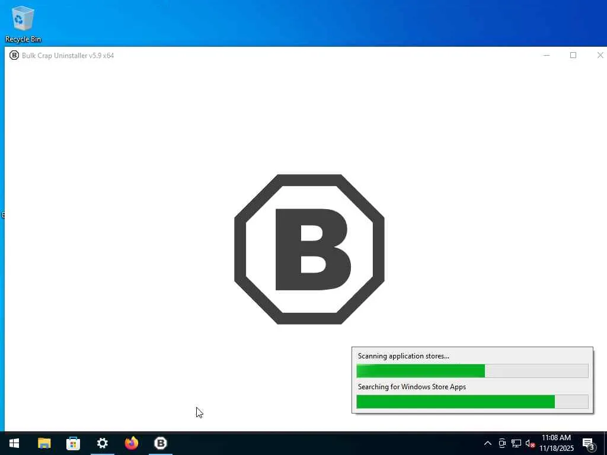Viewport: 607px width, 455px height.
Task: Open the clock showing 11:08 AM
Action: click(x=556, y=443)
